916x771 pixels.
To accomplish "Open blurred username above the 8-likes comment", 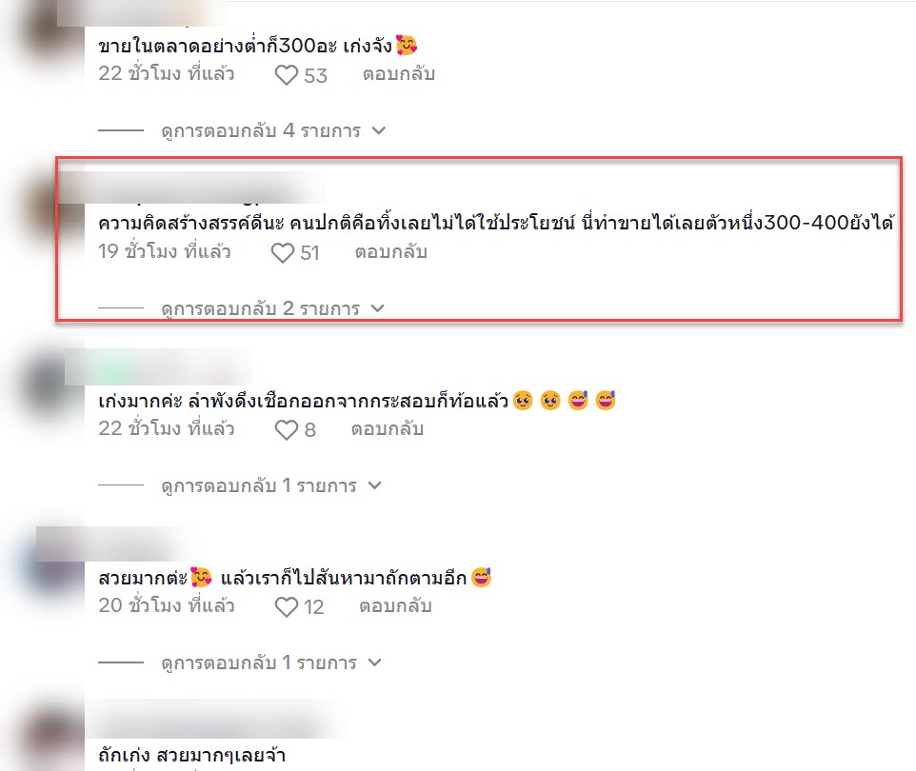I will point(158,366).
